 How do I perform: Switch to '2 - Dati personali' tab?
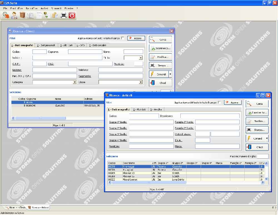(46, 45)
